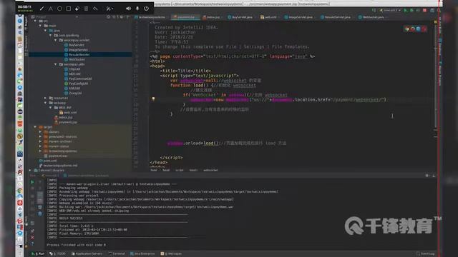Open payment.jsp in Opera browser icon
Screen dimensions: 458x257
click(x=424, y=29)
